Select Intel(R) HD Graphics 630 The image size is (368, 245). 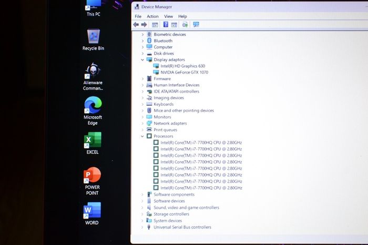(x=182, y=66)
